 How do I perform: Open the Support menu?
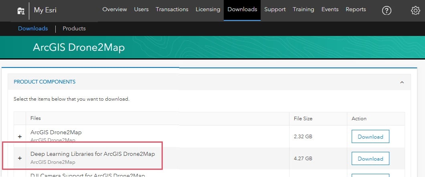point(275,10)
